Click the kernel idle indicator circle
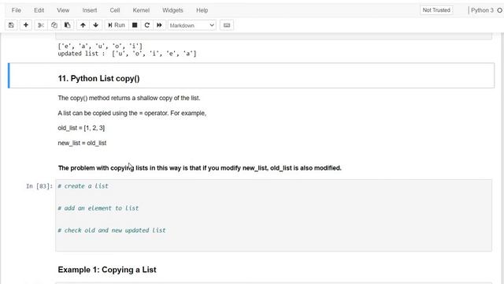 click(500, 10)
